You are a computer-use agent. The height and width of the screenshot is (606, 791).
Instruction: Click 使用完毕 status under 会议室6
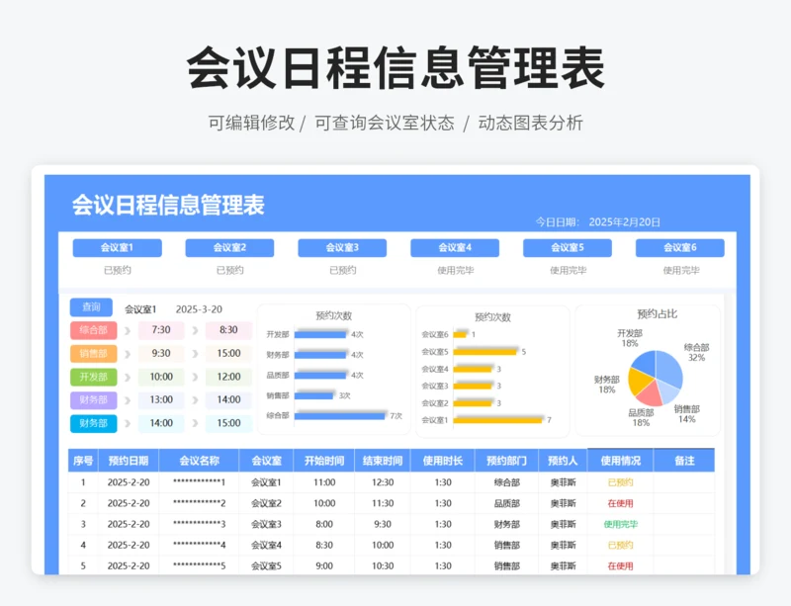point(681,271)
